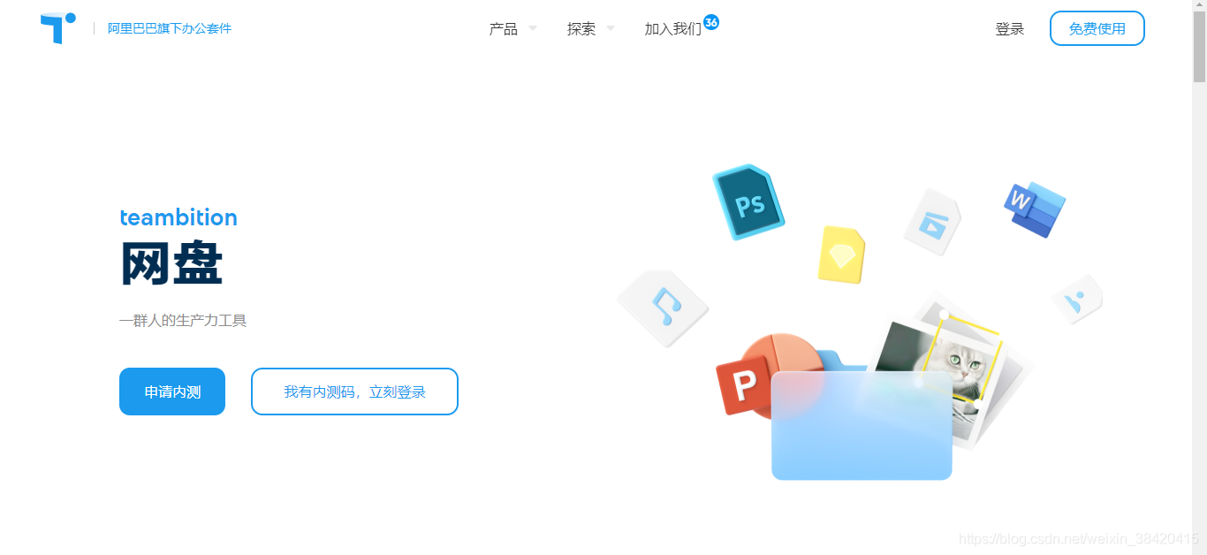Image resolution: width=1207 pixels, height=555 pixels.
Task: Click the 申请内测 button
Action: (x=172, y=392)
